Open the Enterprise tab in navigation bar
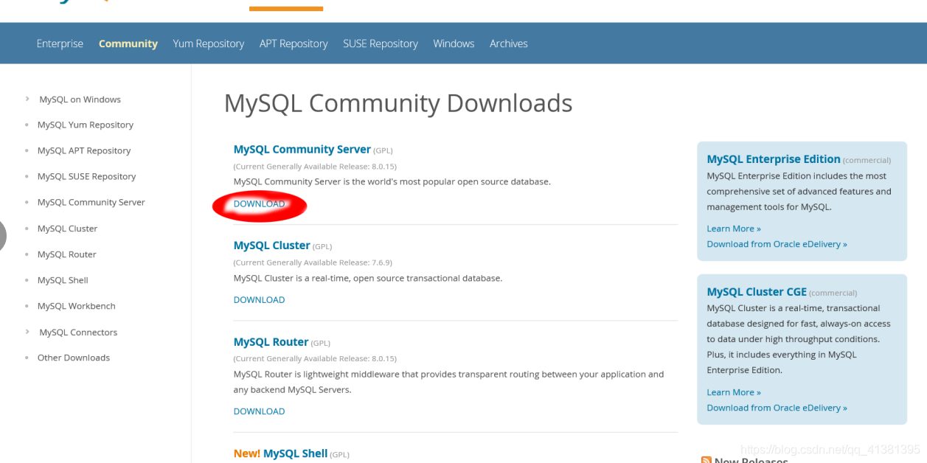927x463 pixels. [60, 43]
